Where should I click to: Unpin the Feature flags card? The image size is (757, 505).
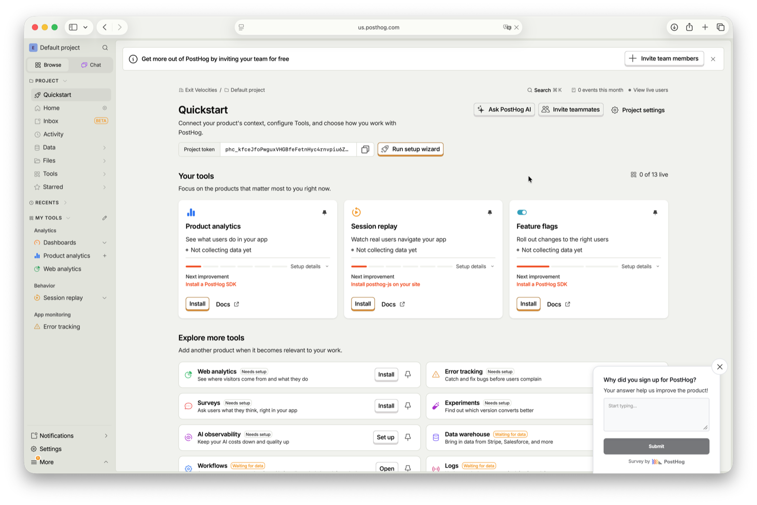tap(655, 213)
